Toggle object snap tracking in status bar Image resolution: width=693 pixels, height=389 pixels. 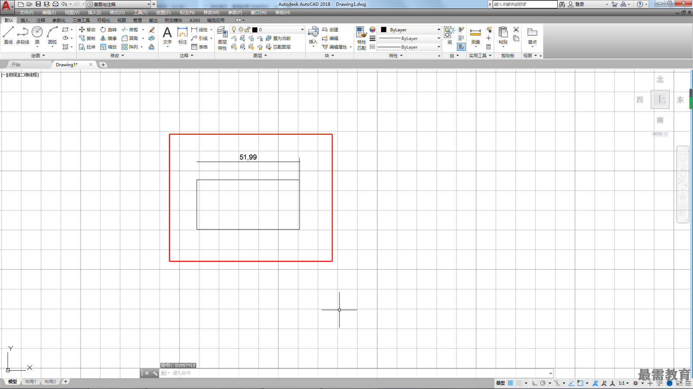point(571,383)
